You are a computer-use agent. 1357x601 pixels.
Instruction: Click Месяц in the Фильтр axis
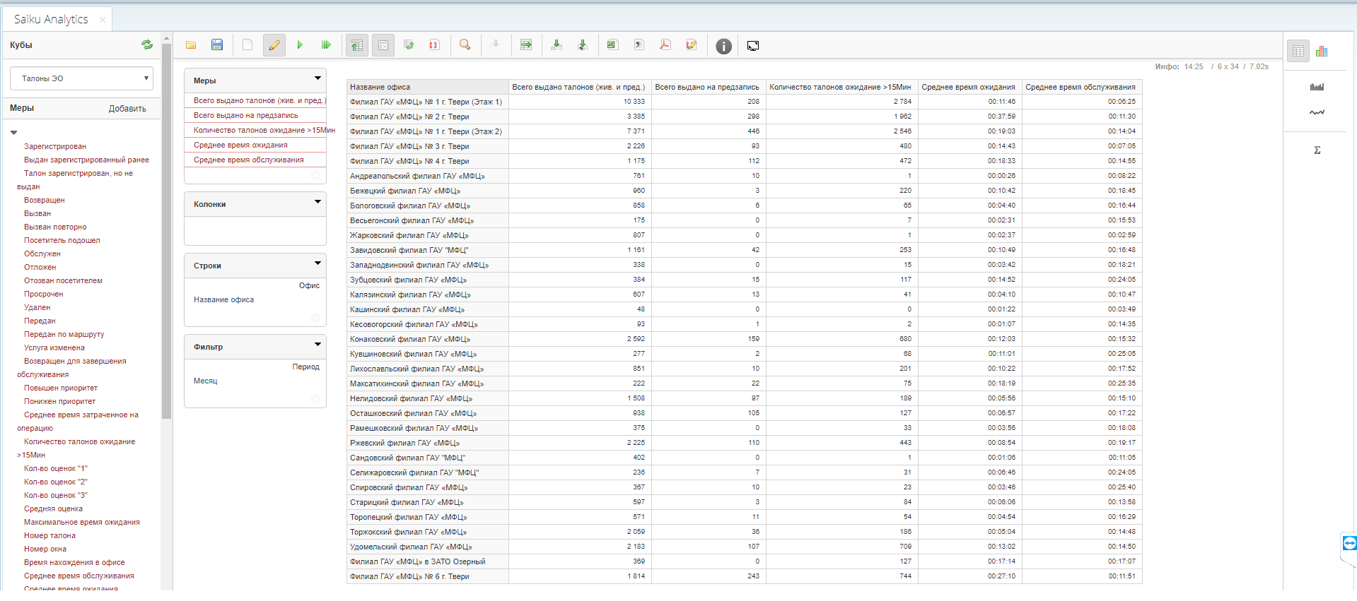206,381
